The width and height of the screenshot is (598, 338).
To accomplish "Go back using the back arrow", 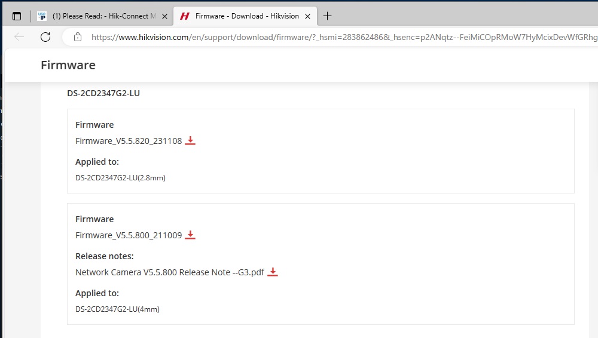I will click(x=19, y=37).
